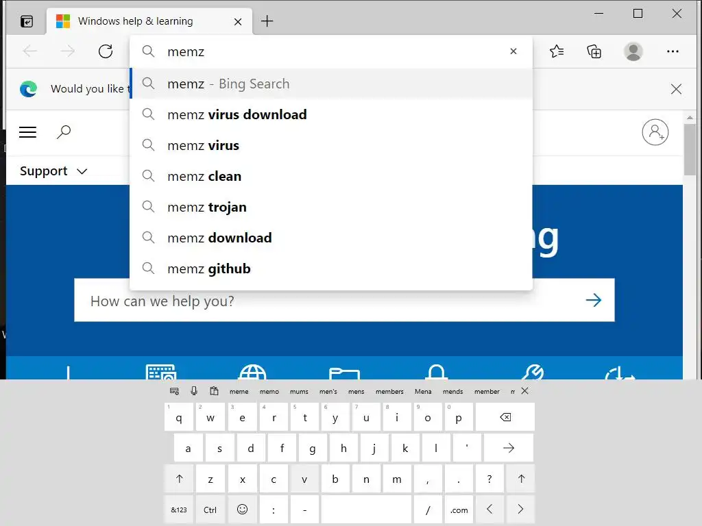The height and width of the screenshot is (526, 702).
Task: Open the keyboard clipboard icon
Action: click(x=214, y=391)
